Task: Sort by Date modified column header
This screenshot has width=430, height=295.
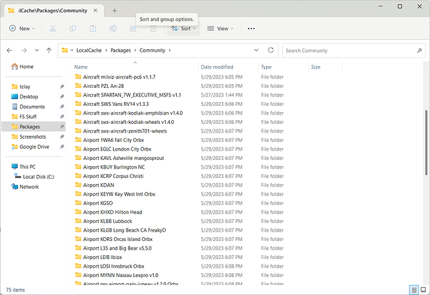Action: (217, 67)
